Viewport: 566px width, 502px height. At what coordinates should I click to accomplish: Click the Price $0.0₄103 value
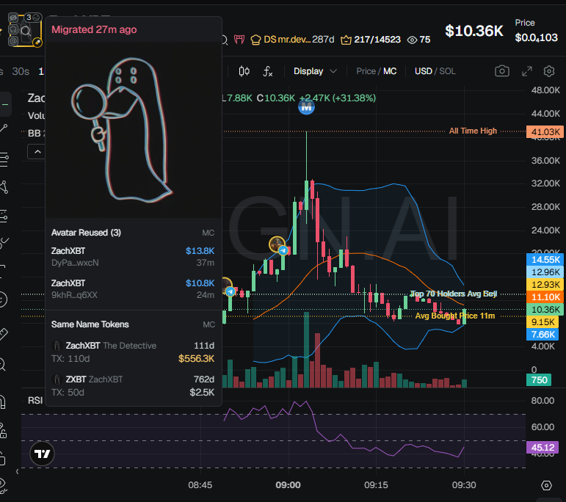536,37
